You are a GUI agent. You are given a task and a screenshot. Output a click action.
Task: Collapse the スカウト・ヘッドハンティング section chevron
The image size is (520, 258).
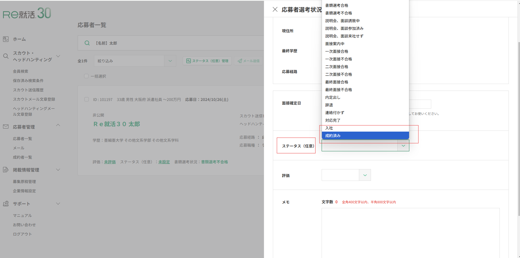(58, 56)
